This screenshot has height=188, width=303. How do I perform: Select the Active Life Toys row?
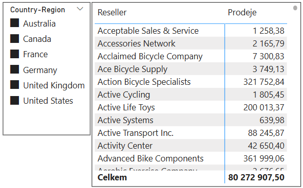tap(191, 107)
